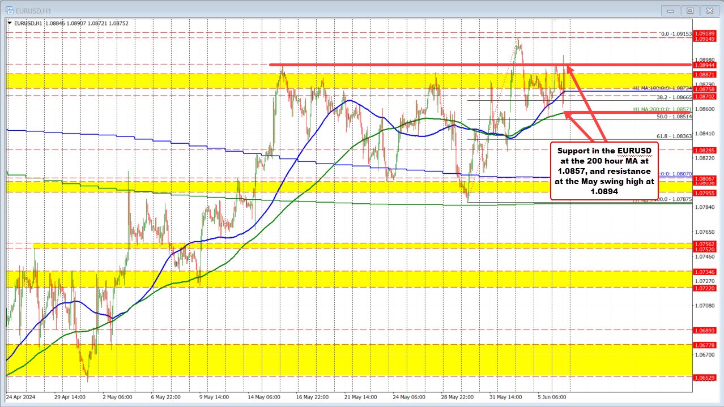
Task: Click the red 1.08067 price tag
Action: click(x=705, y=178)
